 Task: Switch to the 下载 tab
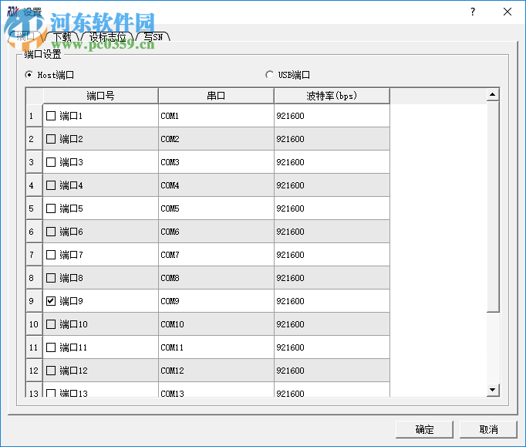(x=62, y=36)
